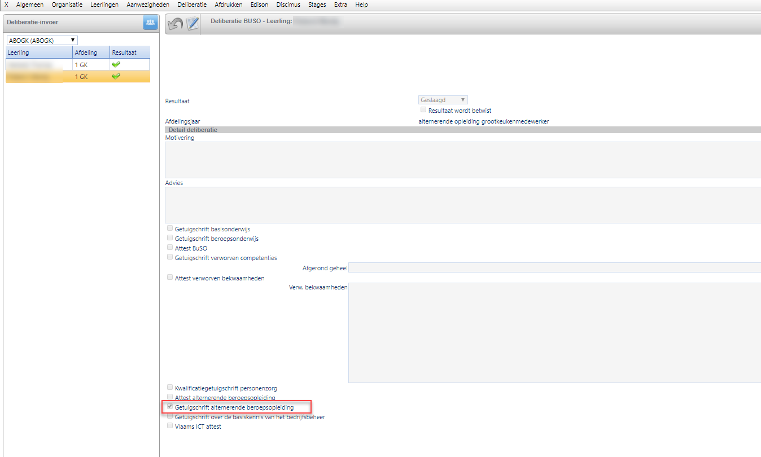Toggle Getuigschrift alternerende beroepsopleiding checkbox
The height and width of the screenshot is (457, 761).
coord(170,407)
